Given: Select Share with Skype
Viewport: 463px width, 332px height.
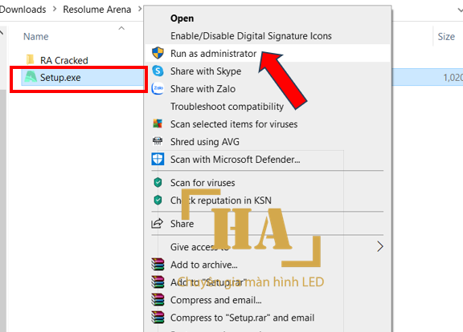Looking at the screenshot, I should point(206,71).
